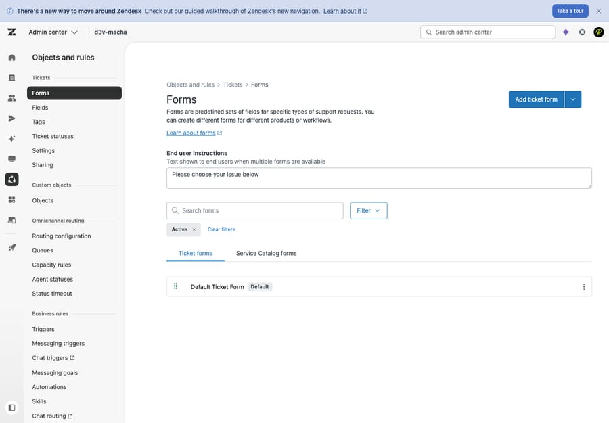Open People icon in left rail
This screenshot has width=609, height=423.
12,98
